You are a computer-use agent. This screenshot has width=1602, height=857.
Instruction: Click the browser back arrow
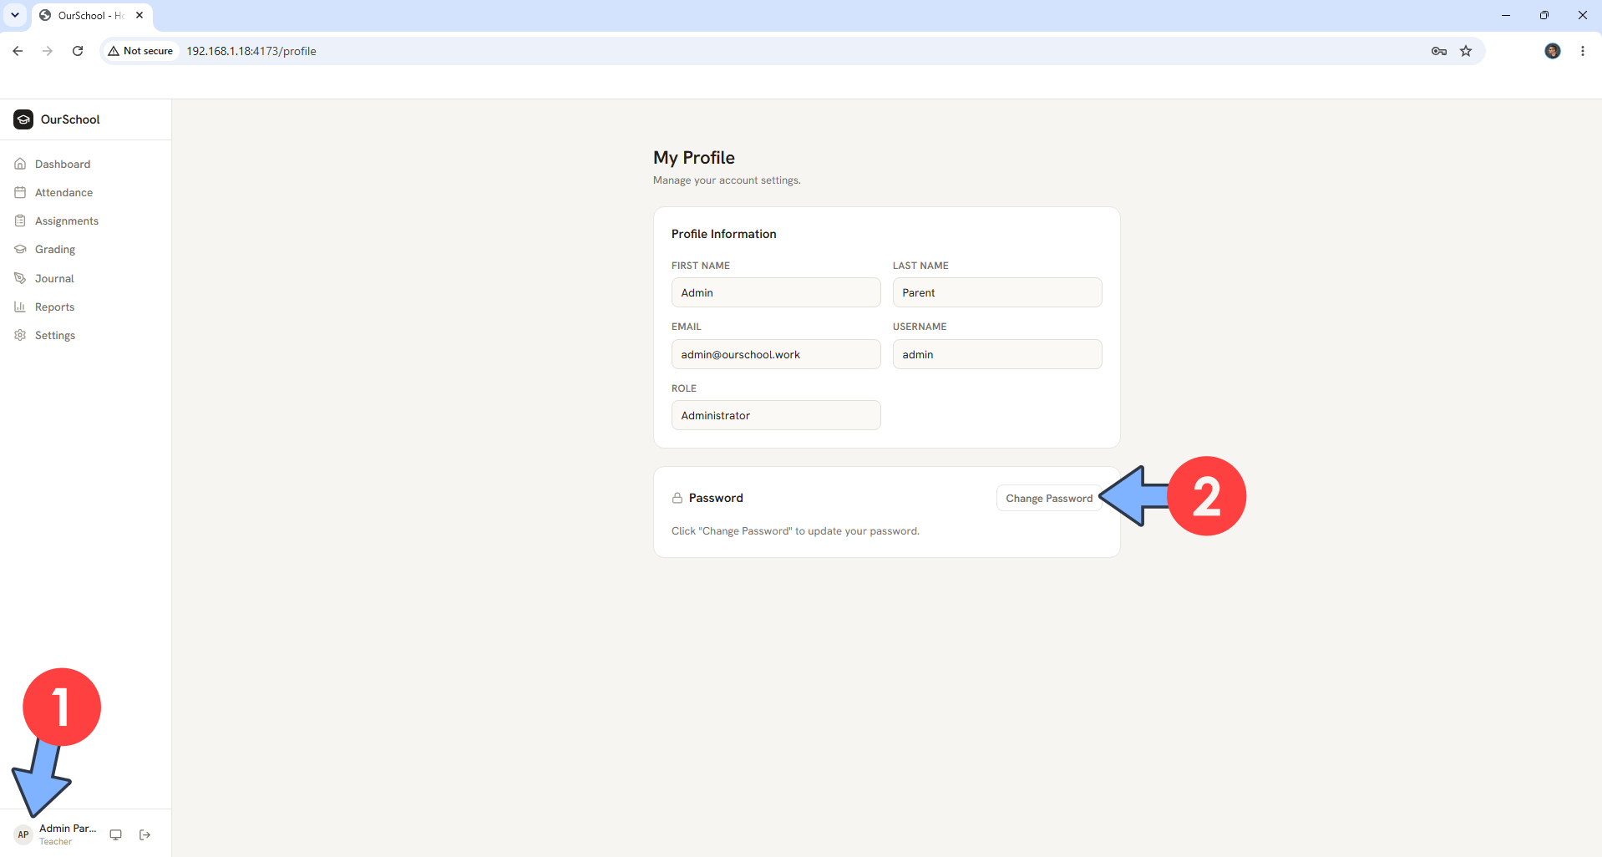click(18, 51)
